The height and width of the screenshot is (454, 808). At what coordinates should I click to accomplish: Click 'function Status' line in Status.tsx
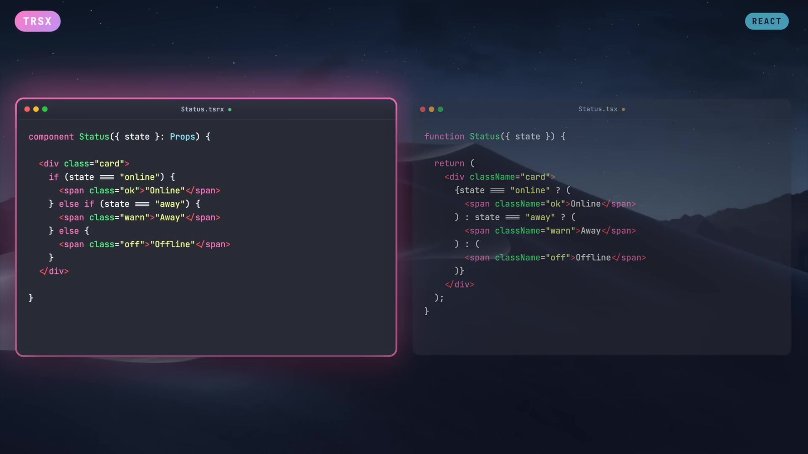tap(495, 137)
